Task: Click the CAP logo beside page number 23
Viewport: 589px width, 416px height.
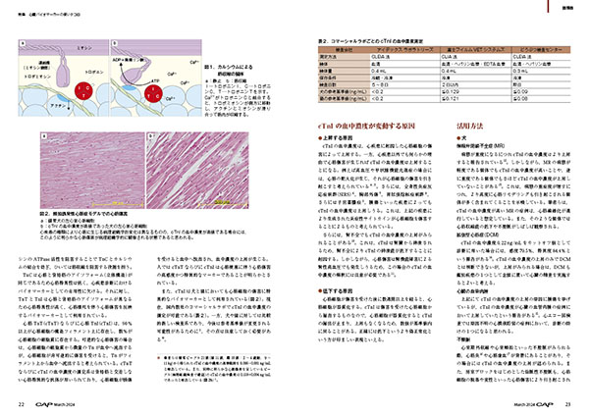Action: click(x=545, y=404)
